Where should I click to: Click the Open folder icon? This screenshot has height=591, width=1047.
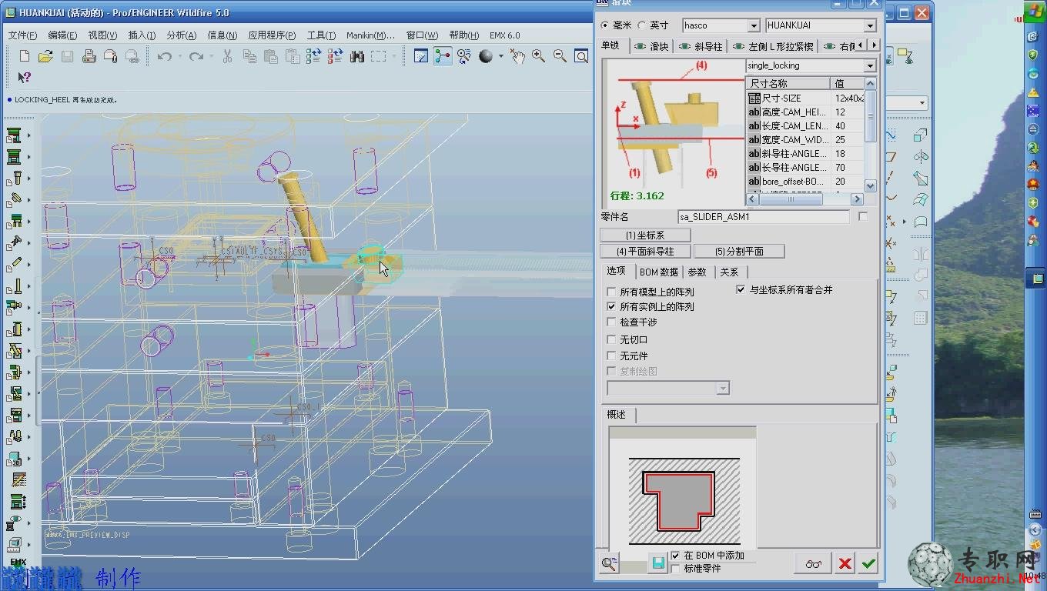coord(45,56)
